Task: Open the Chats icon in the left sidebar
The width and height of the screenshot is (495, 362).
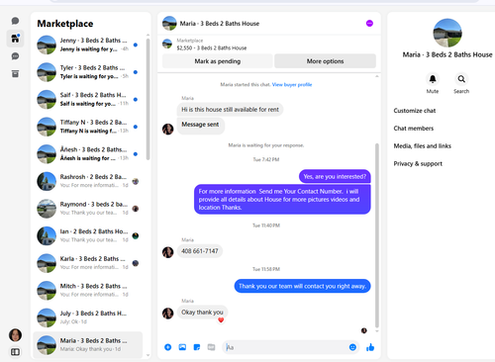Action: (x=15, y=21)
